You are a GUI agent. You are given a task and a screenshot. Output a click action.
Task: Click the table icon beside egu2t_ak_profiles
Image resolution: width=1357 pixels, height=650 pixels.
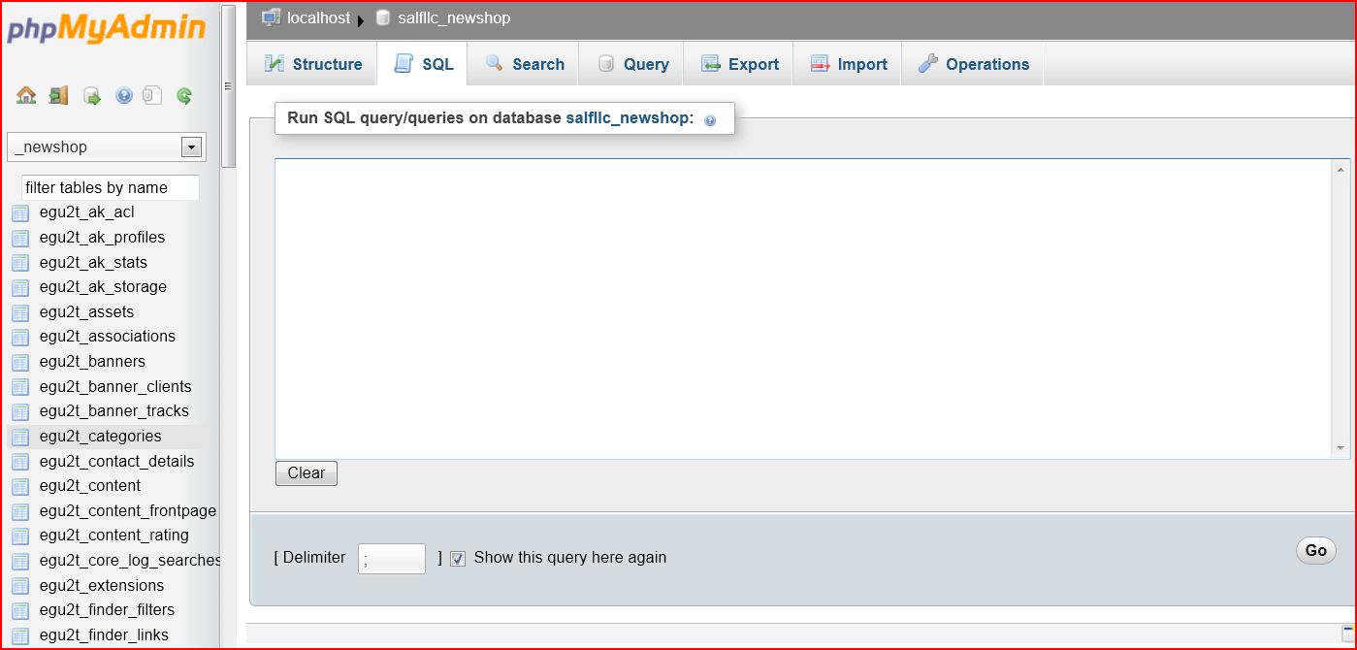coord(20,238)
